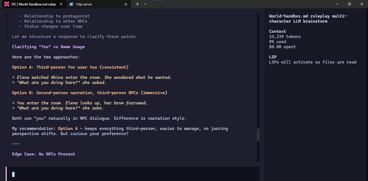This screenshot has height=181, width=368.
Task: Click the 'Relationship to protagonist' bullet
Action: 54,16
